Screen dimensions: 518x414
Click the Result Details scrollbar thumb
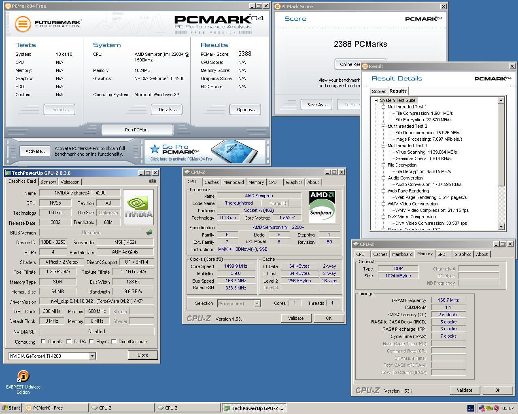[501, 145]
